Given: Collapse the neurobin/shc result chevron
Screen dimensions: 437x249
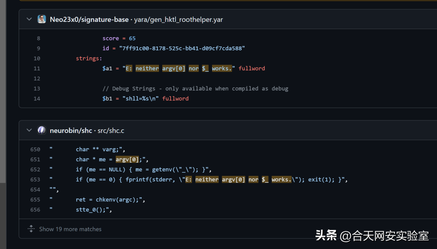Looking at the screenshot, I should coord(29,130).
